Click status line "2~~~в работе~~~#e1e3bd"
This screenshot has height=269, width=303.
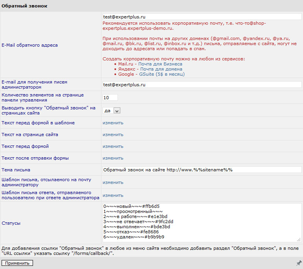pos(135,216)
